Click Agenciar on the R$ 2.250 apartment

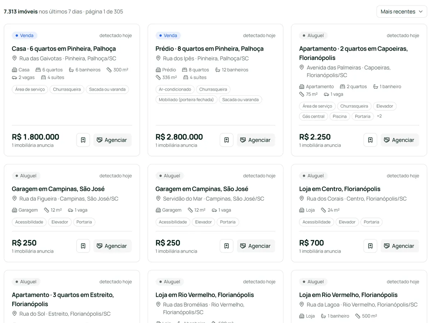400,140
